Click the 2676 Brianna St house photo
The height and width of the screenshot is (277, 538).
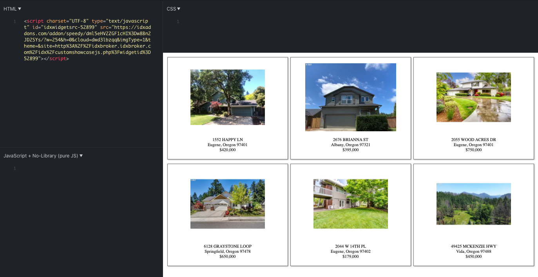point(350,97)
